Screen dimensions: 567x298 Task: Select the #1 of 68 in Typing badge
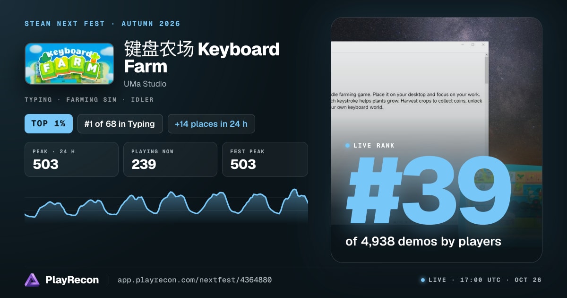(120, 124)
